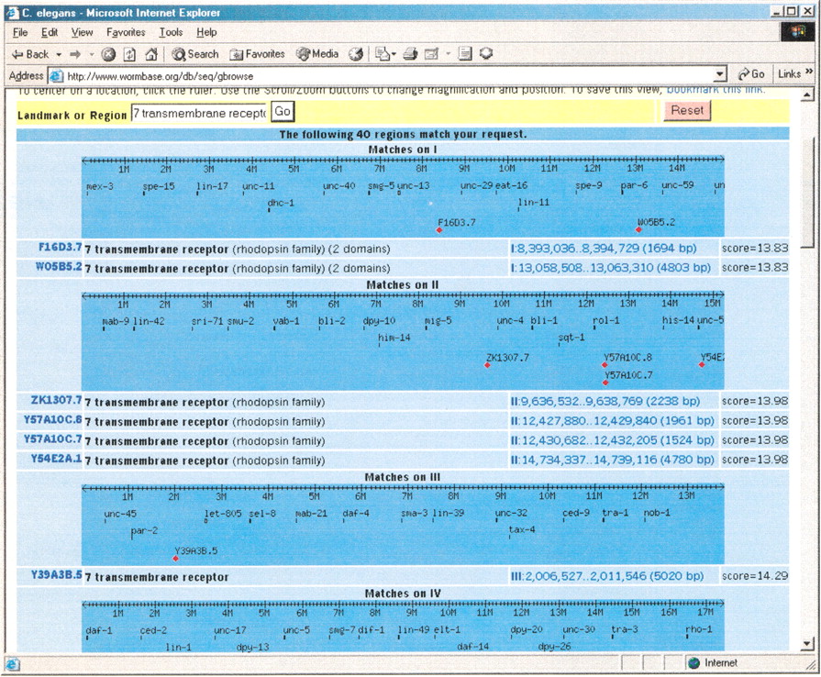This screenshot has width=821, height=677.
Task: Click position link III:2,006,527..2,011,546
Action: [607, 576]
